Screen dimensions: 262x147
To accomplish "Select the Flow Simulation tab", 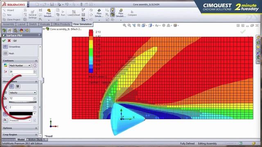I will click(x=83, y=24).
